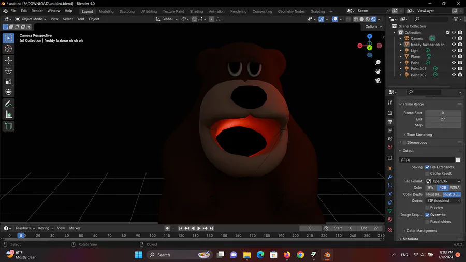Activate the Select Box tool

[8, 38]
